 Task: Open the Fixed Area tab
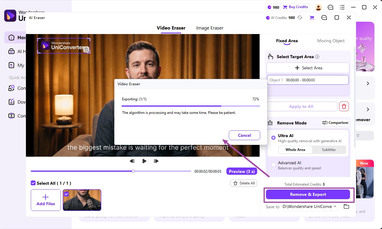(287, 41)
